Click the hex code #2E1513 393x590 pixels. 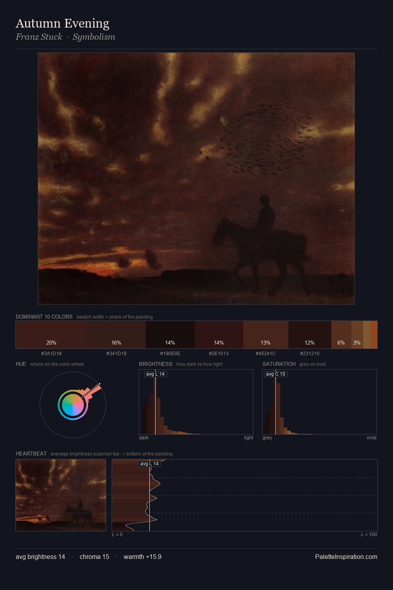pos(219,353)
